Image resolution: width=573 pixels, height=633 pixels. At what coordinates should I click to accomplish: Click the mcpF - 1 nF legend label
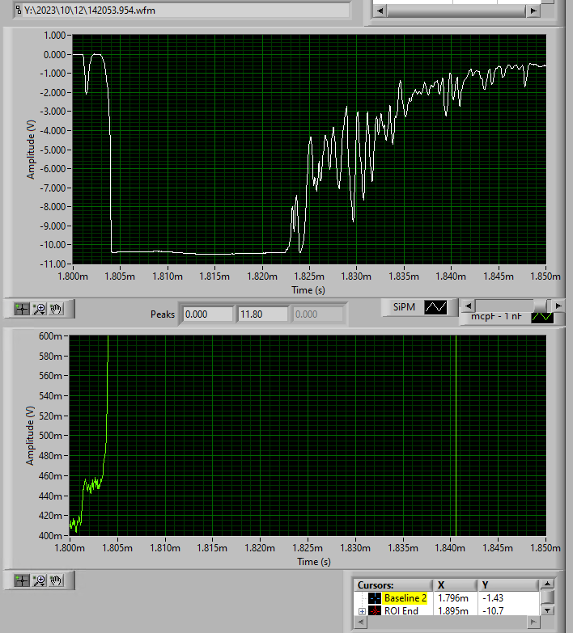point(496,317)
